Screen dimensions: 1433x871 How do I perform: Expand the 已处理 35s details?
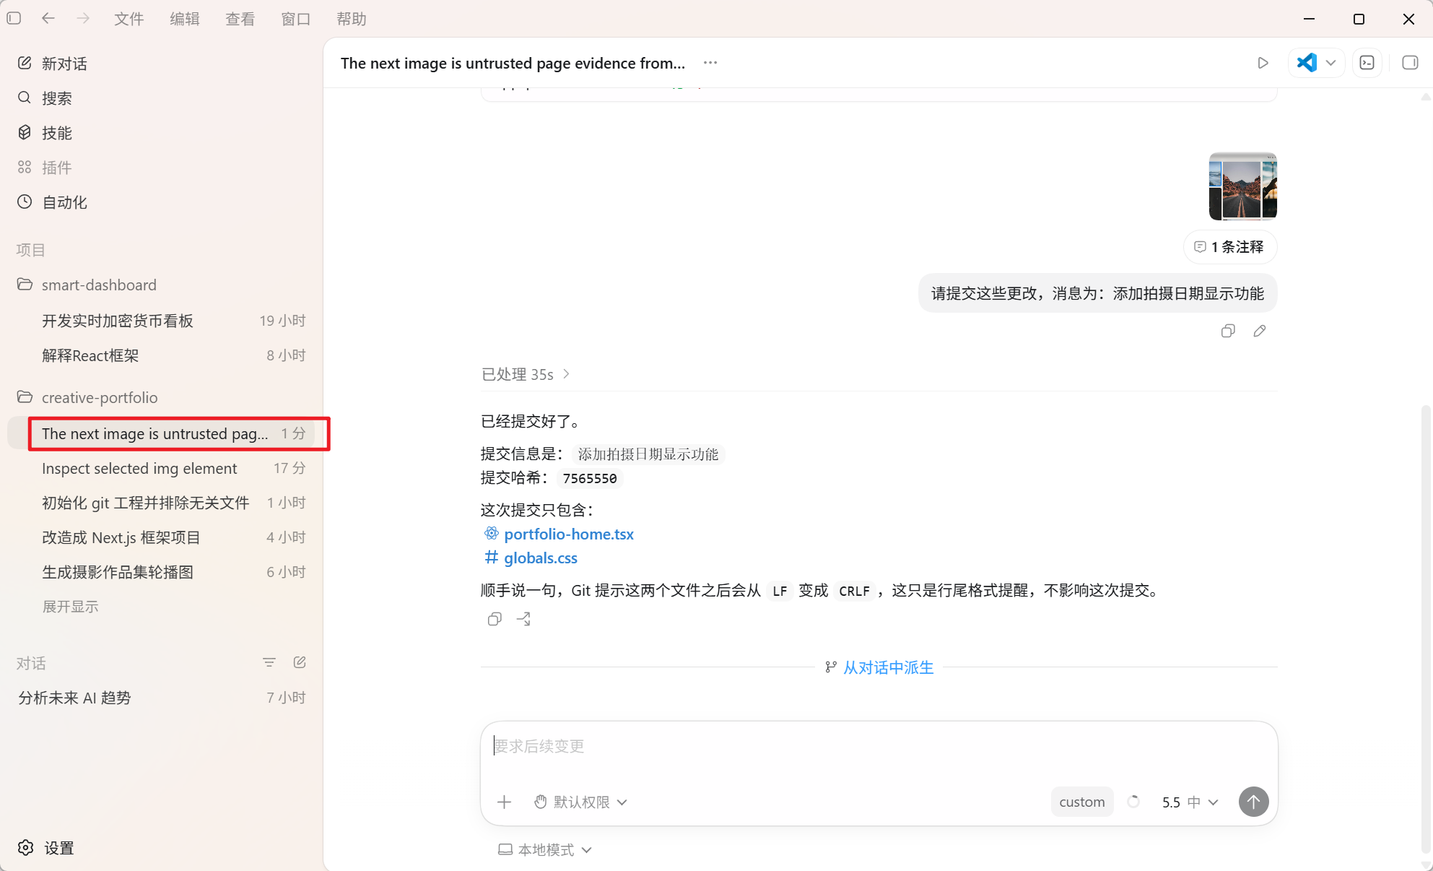pyautogui.click(x=526, y=374)
